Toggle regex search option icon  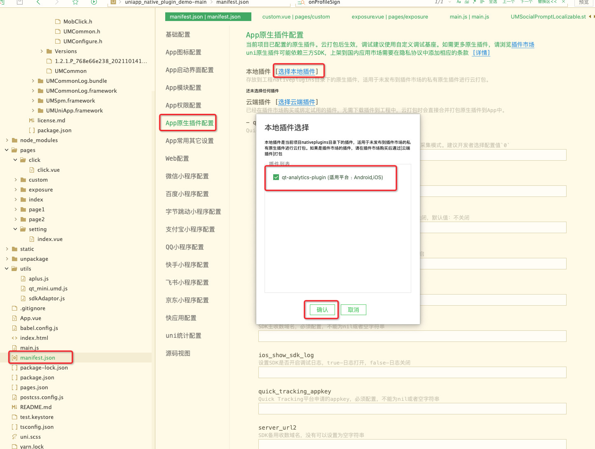tap(474, 2)
